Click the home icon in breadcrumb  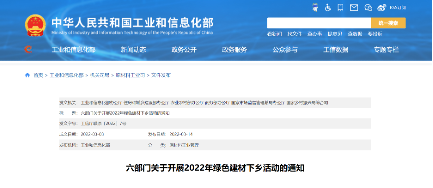[27, 75]
